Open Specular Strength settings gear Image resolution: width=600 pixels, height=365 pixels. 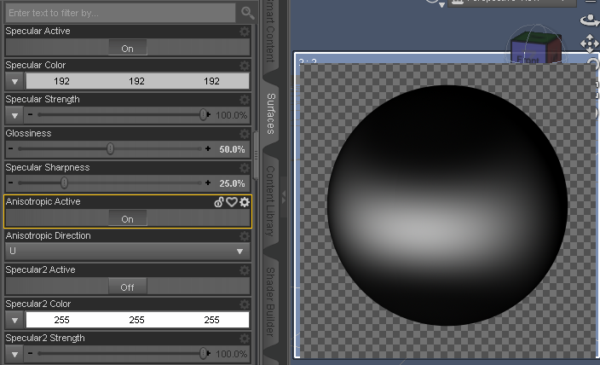[x=244, y=100]
